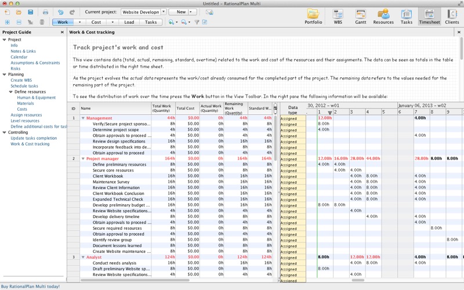Open the Gantt view
464x290 pixels.
360,16
